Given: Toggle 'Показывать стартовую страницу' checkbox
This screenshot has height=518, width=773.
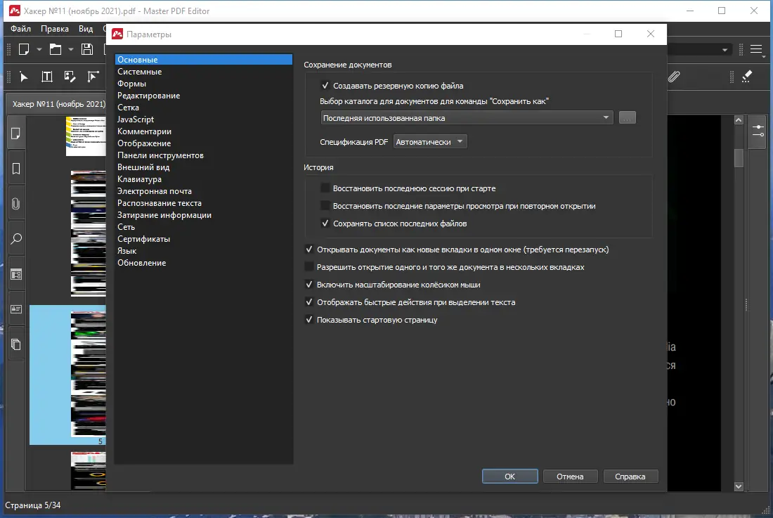Looking at the screenshot, I should tap(309, 320).
